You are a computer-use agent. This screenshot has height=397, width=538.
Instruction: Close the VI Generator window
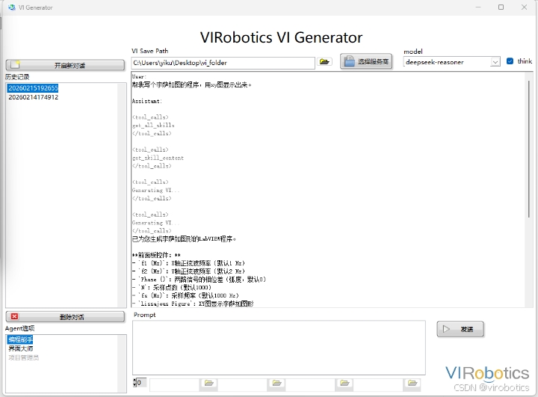524,7
